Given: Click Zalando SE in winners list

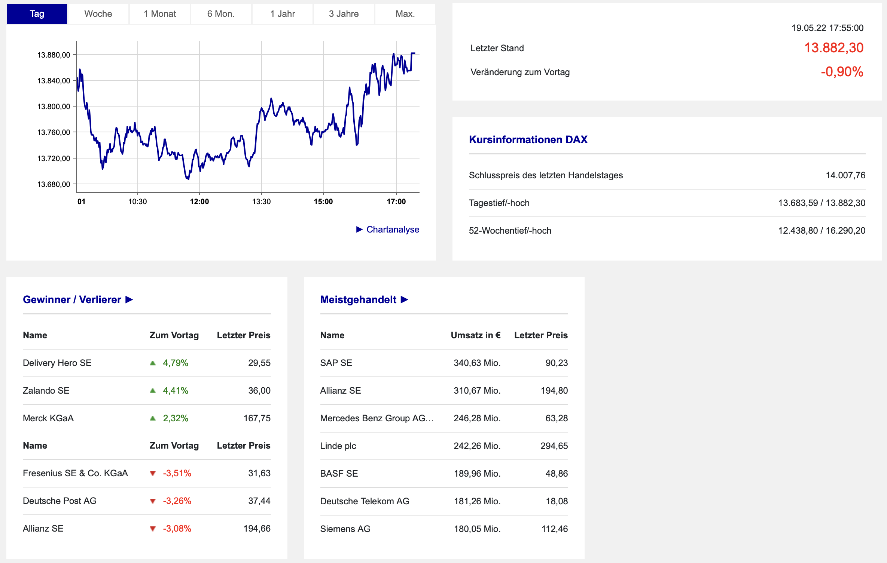Looking at the screenshot, I should [46, 391].
